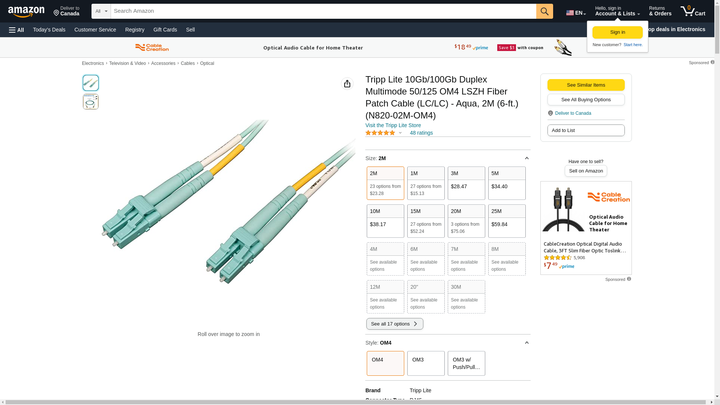Choose the 10M size option
The height and width of the screenshot is (405, 720).
pyautogui.click(x=385, y=221)
